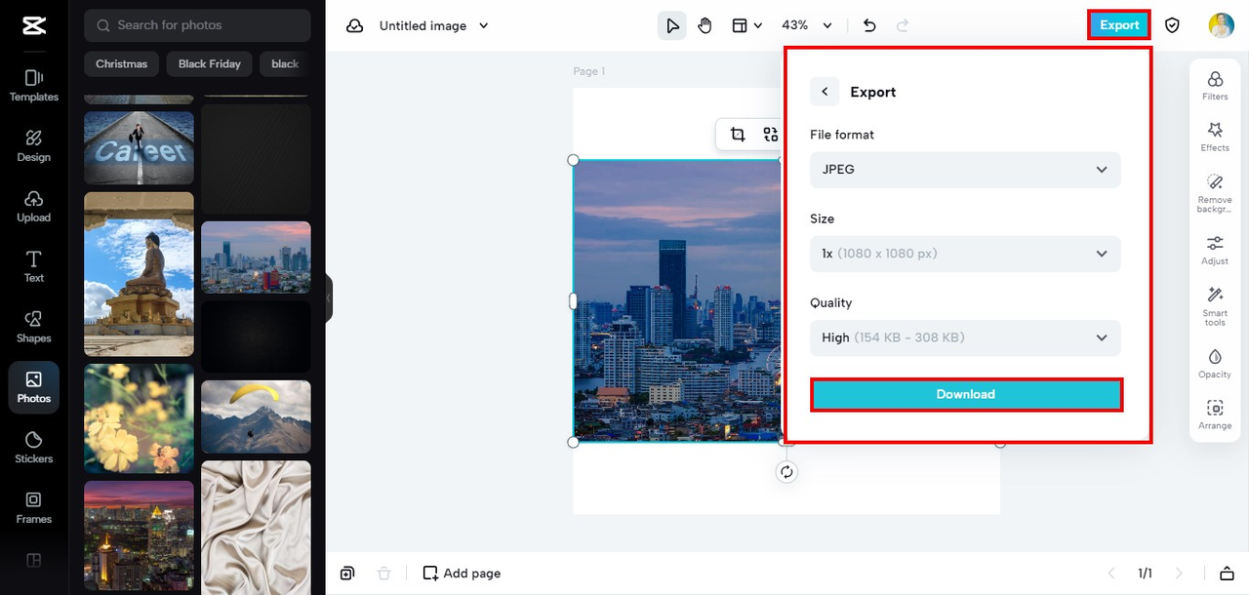Open the Stickers panel
This screenshot has height=595, width=1249.
click(x=33, y=447)
